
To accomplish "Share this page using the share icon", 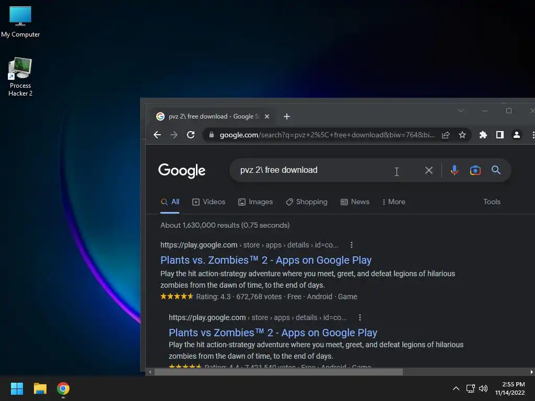I will [x=446, y=135].
